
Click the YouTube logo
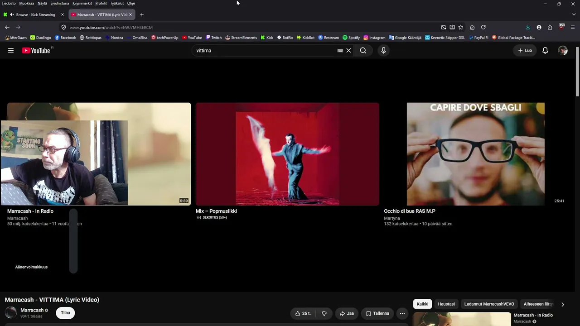coord(36,50)
